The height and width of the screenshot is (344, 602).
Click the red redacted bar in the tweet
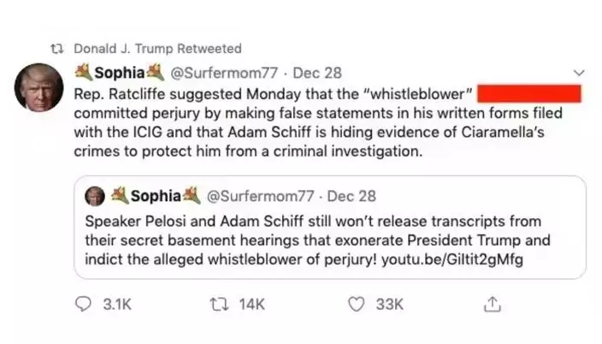click(528, 92)
